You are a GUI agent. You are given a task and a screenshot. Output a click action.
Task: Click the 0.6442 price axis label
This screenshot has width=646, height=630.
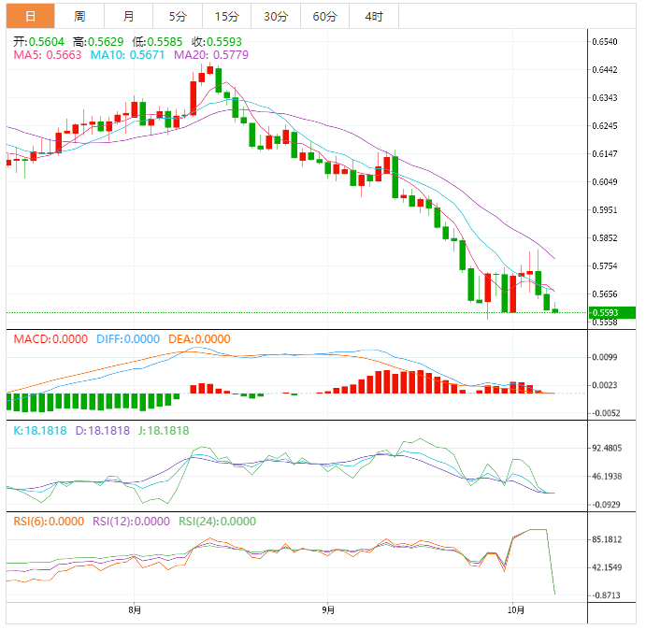(605, 69)
